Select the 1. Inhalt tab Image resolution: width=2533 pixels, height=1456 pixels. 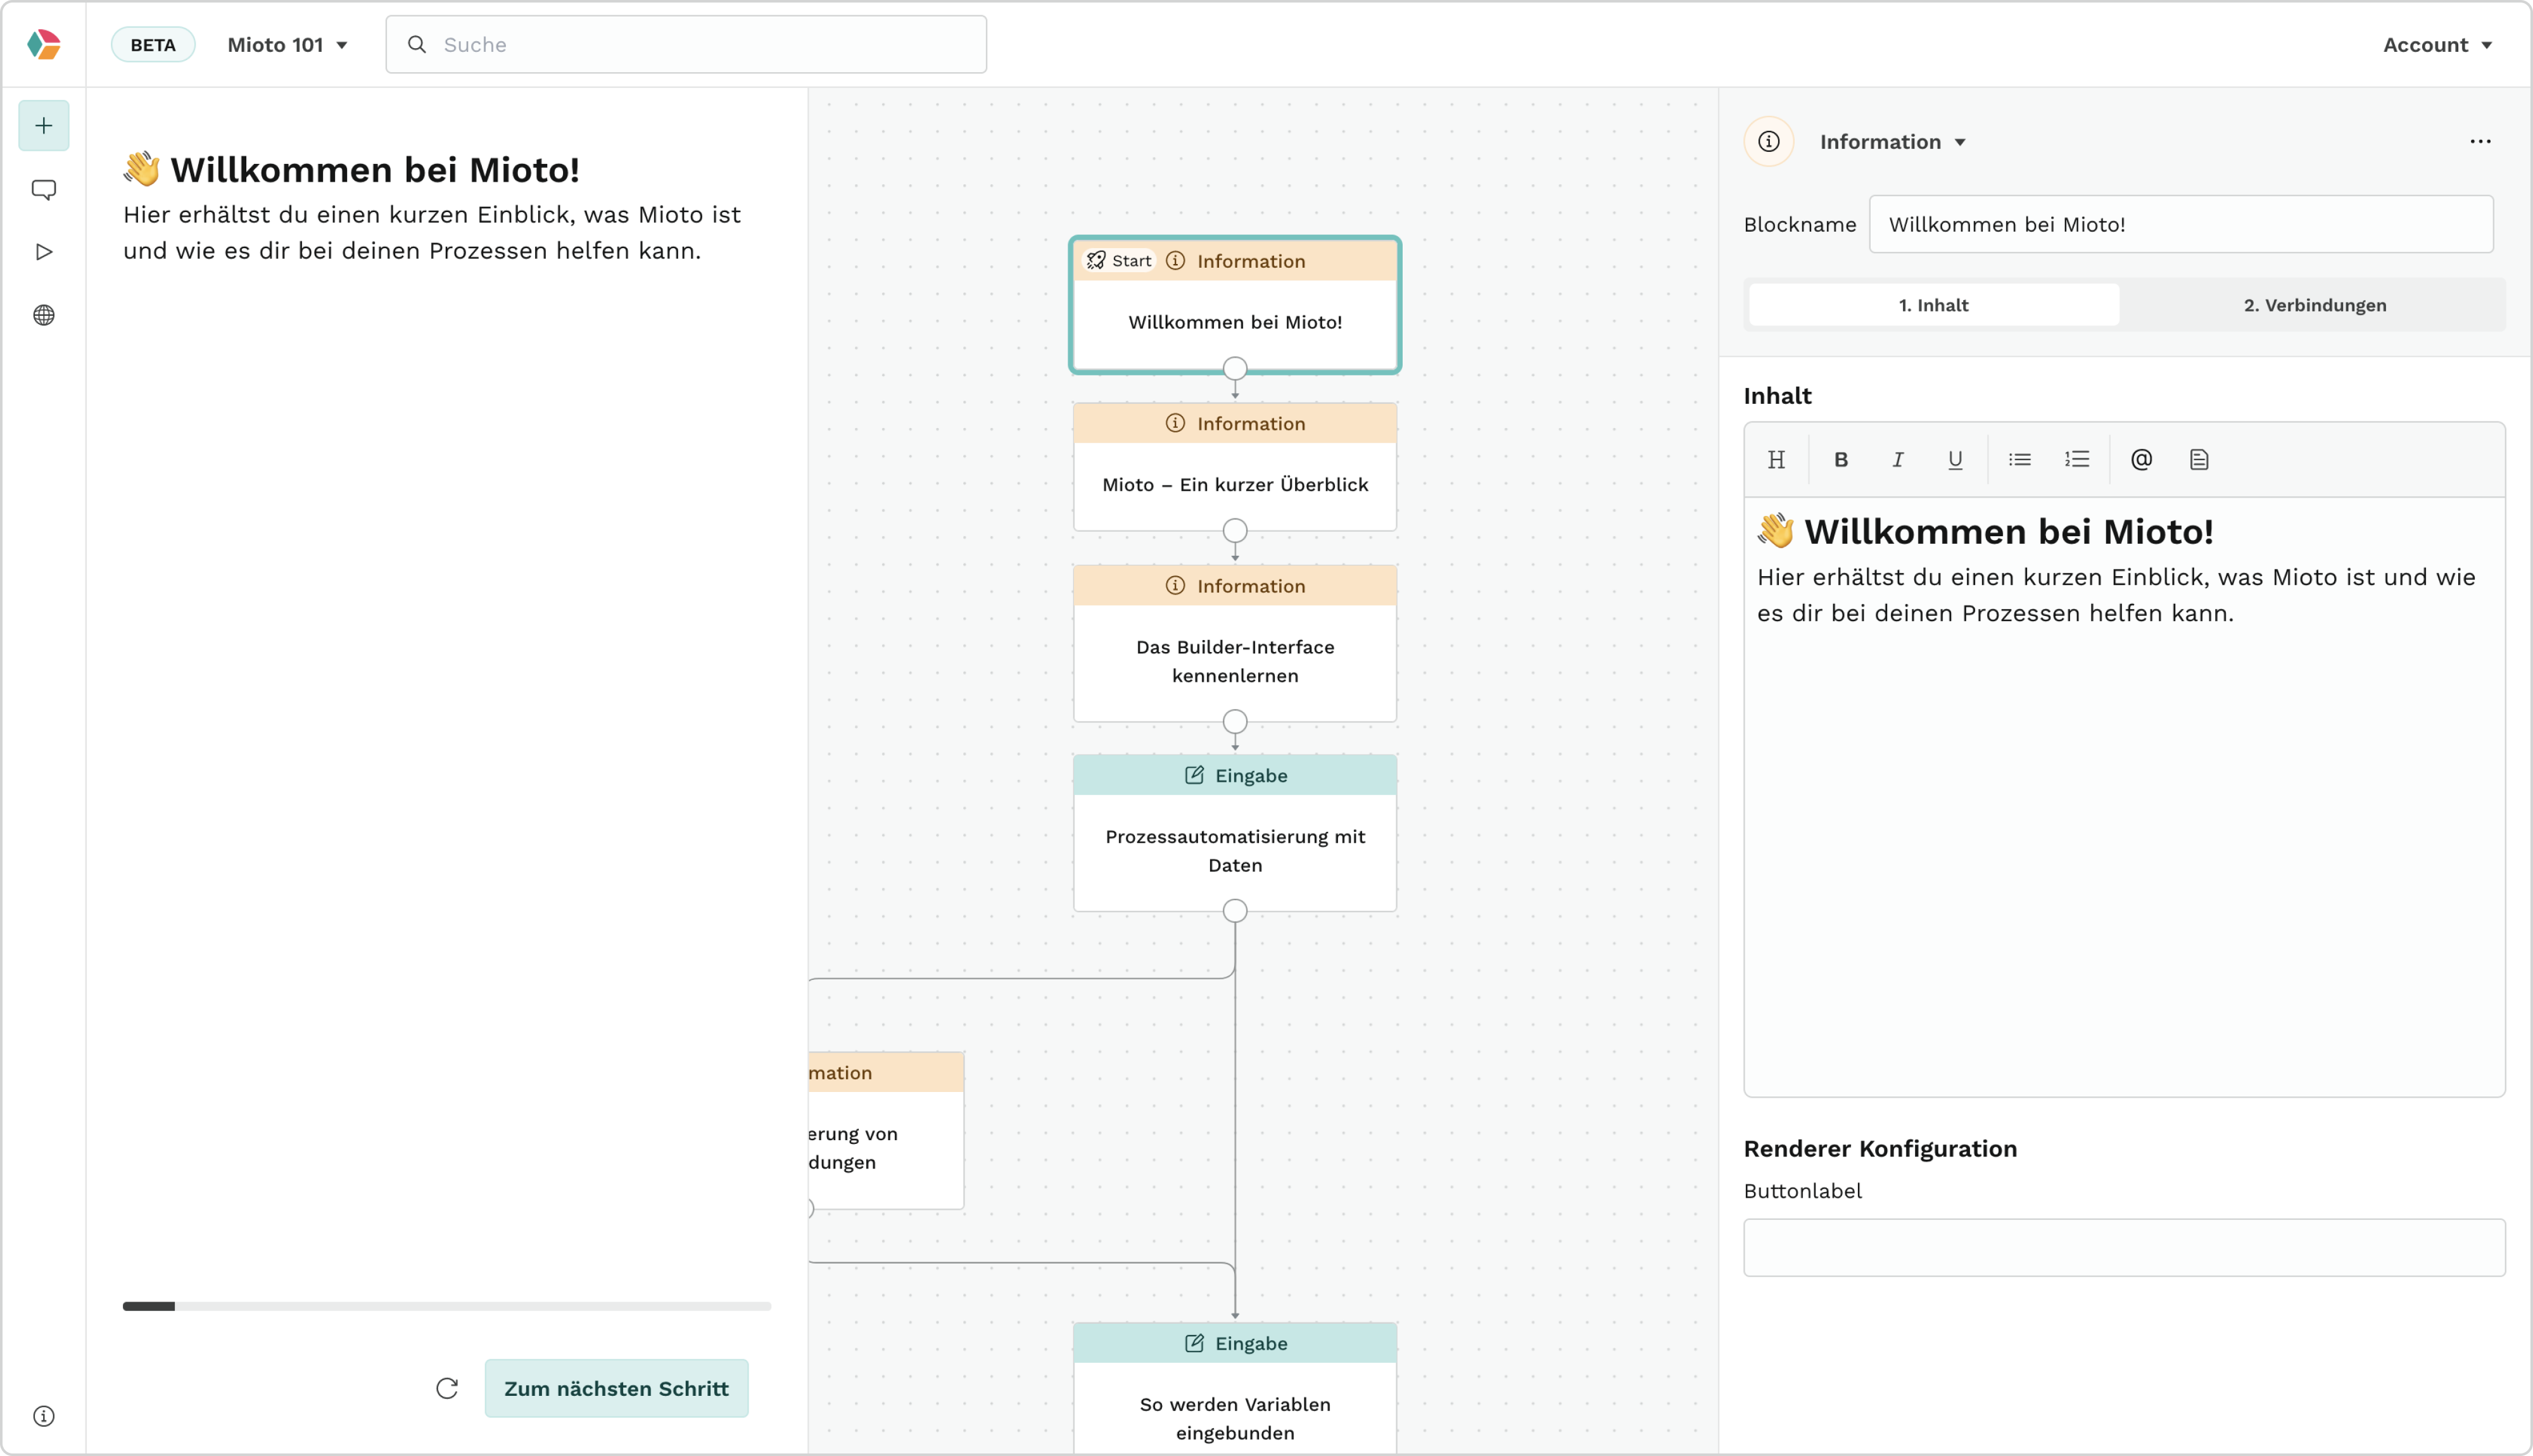[1933, 305]
